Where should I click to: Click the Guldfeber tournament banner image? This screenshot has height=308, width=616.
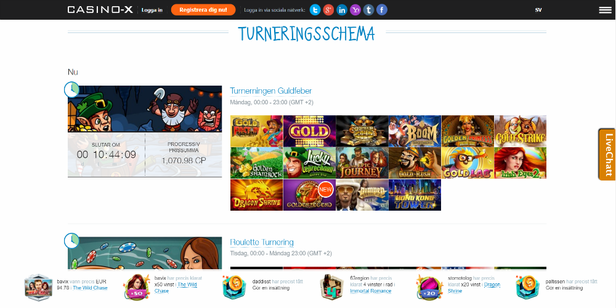(x=145, y=109)
